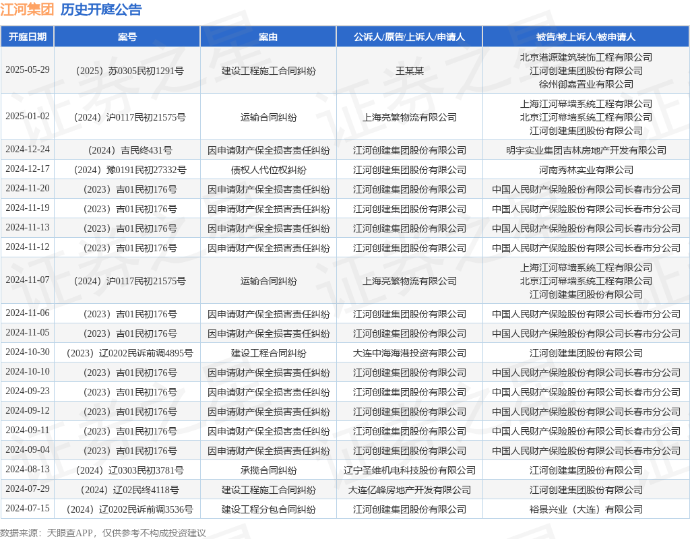The height and width of the screenshot is (539, 690).
Task: Select the date 2024-12-24
Action: pyautogui.click(x=27, y=149)
